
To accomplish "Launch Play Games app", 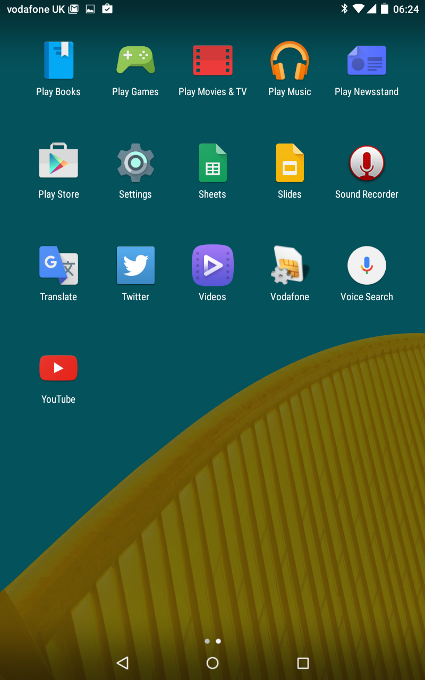I will [x=135, y=70].
